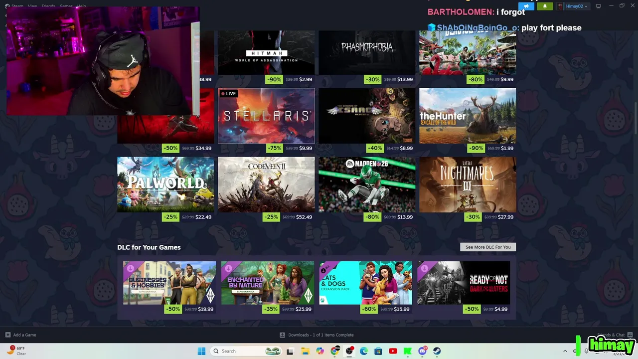The width and height of the screenshot is (638, 359).
Task: Open Microsoft Edge from the taskbar
Action: [364, 351]
